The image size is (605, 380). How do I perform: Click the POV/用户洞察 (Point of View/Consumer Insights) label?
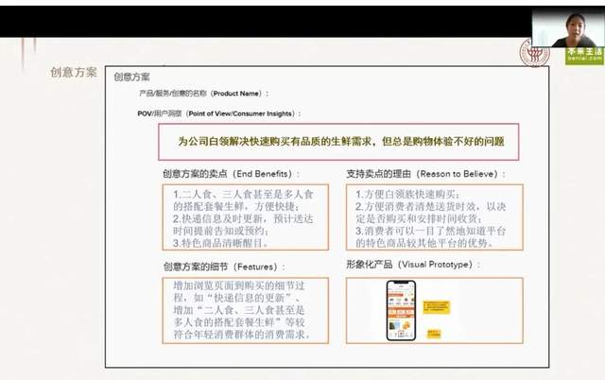218,113
